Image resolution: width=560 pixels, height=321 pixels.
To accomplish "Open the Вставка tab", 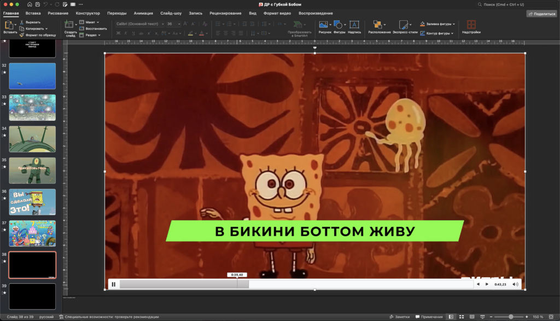I will tap(33, 13).
